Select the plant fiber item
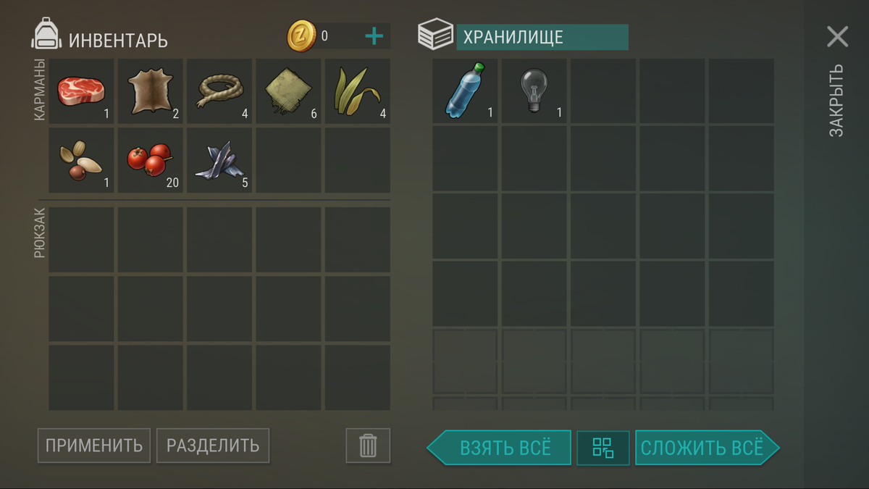Screen dimensions: 869x489 [357, 91]
